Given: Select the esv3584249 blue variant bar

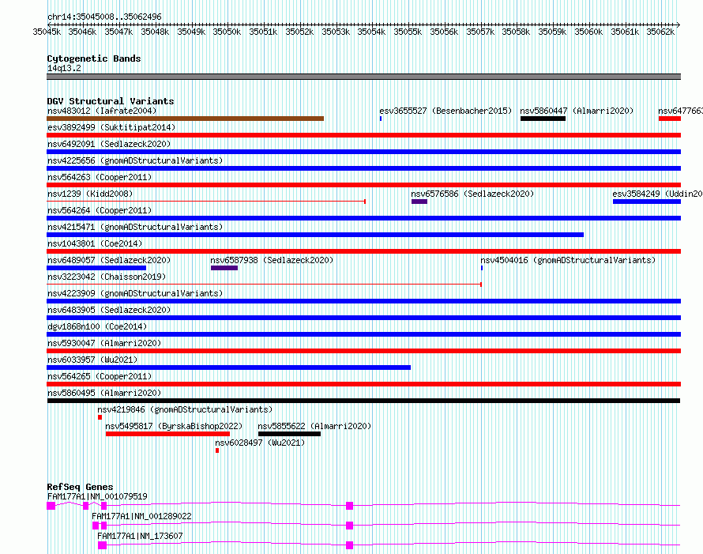Looking at the screenshot, I should pos(646,202).
